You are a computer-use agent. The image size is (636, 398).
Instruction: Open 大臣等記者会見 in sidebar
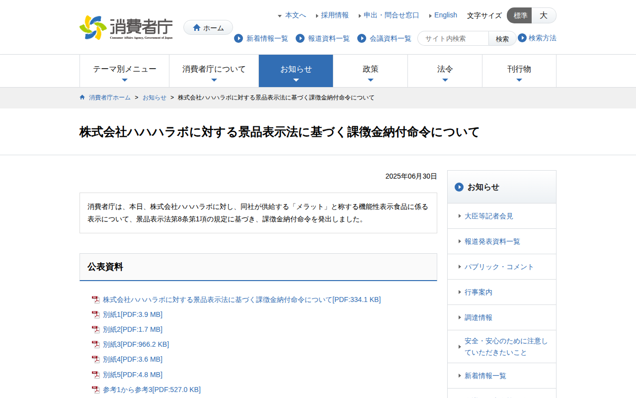(x=502, y=216)
